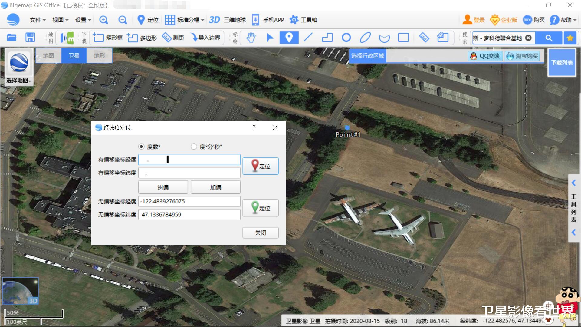Select the ellipse drawing tool
The width and height of the screenshot is (581, 327).
pyautogui.click(x=365, y=38)
